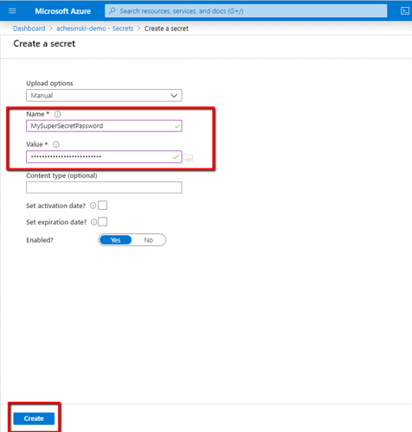Open info icon for expiration date
Viewport: 412px width, 432px height.
tap(93, 222)
